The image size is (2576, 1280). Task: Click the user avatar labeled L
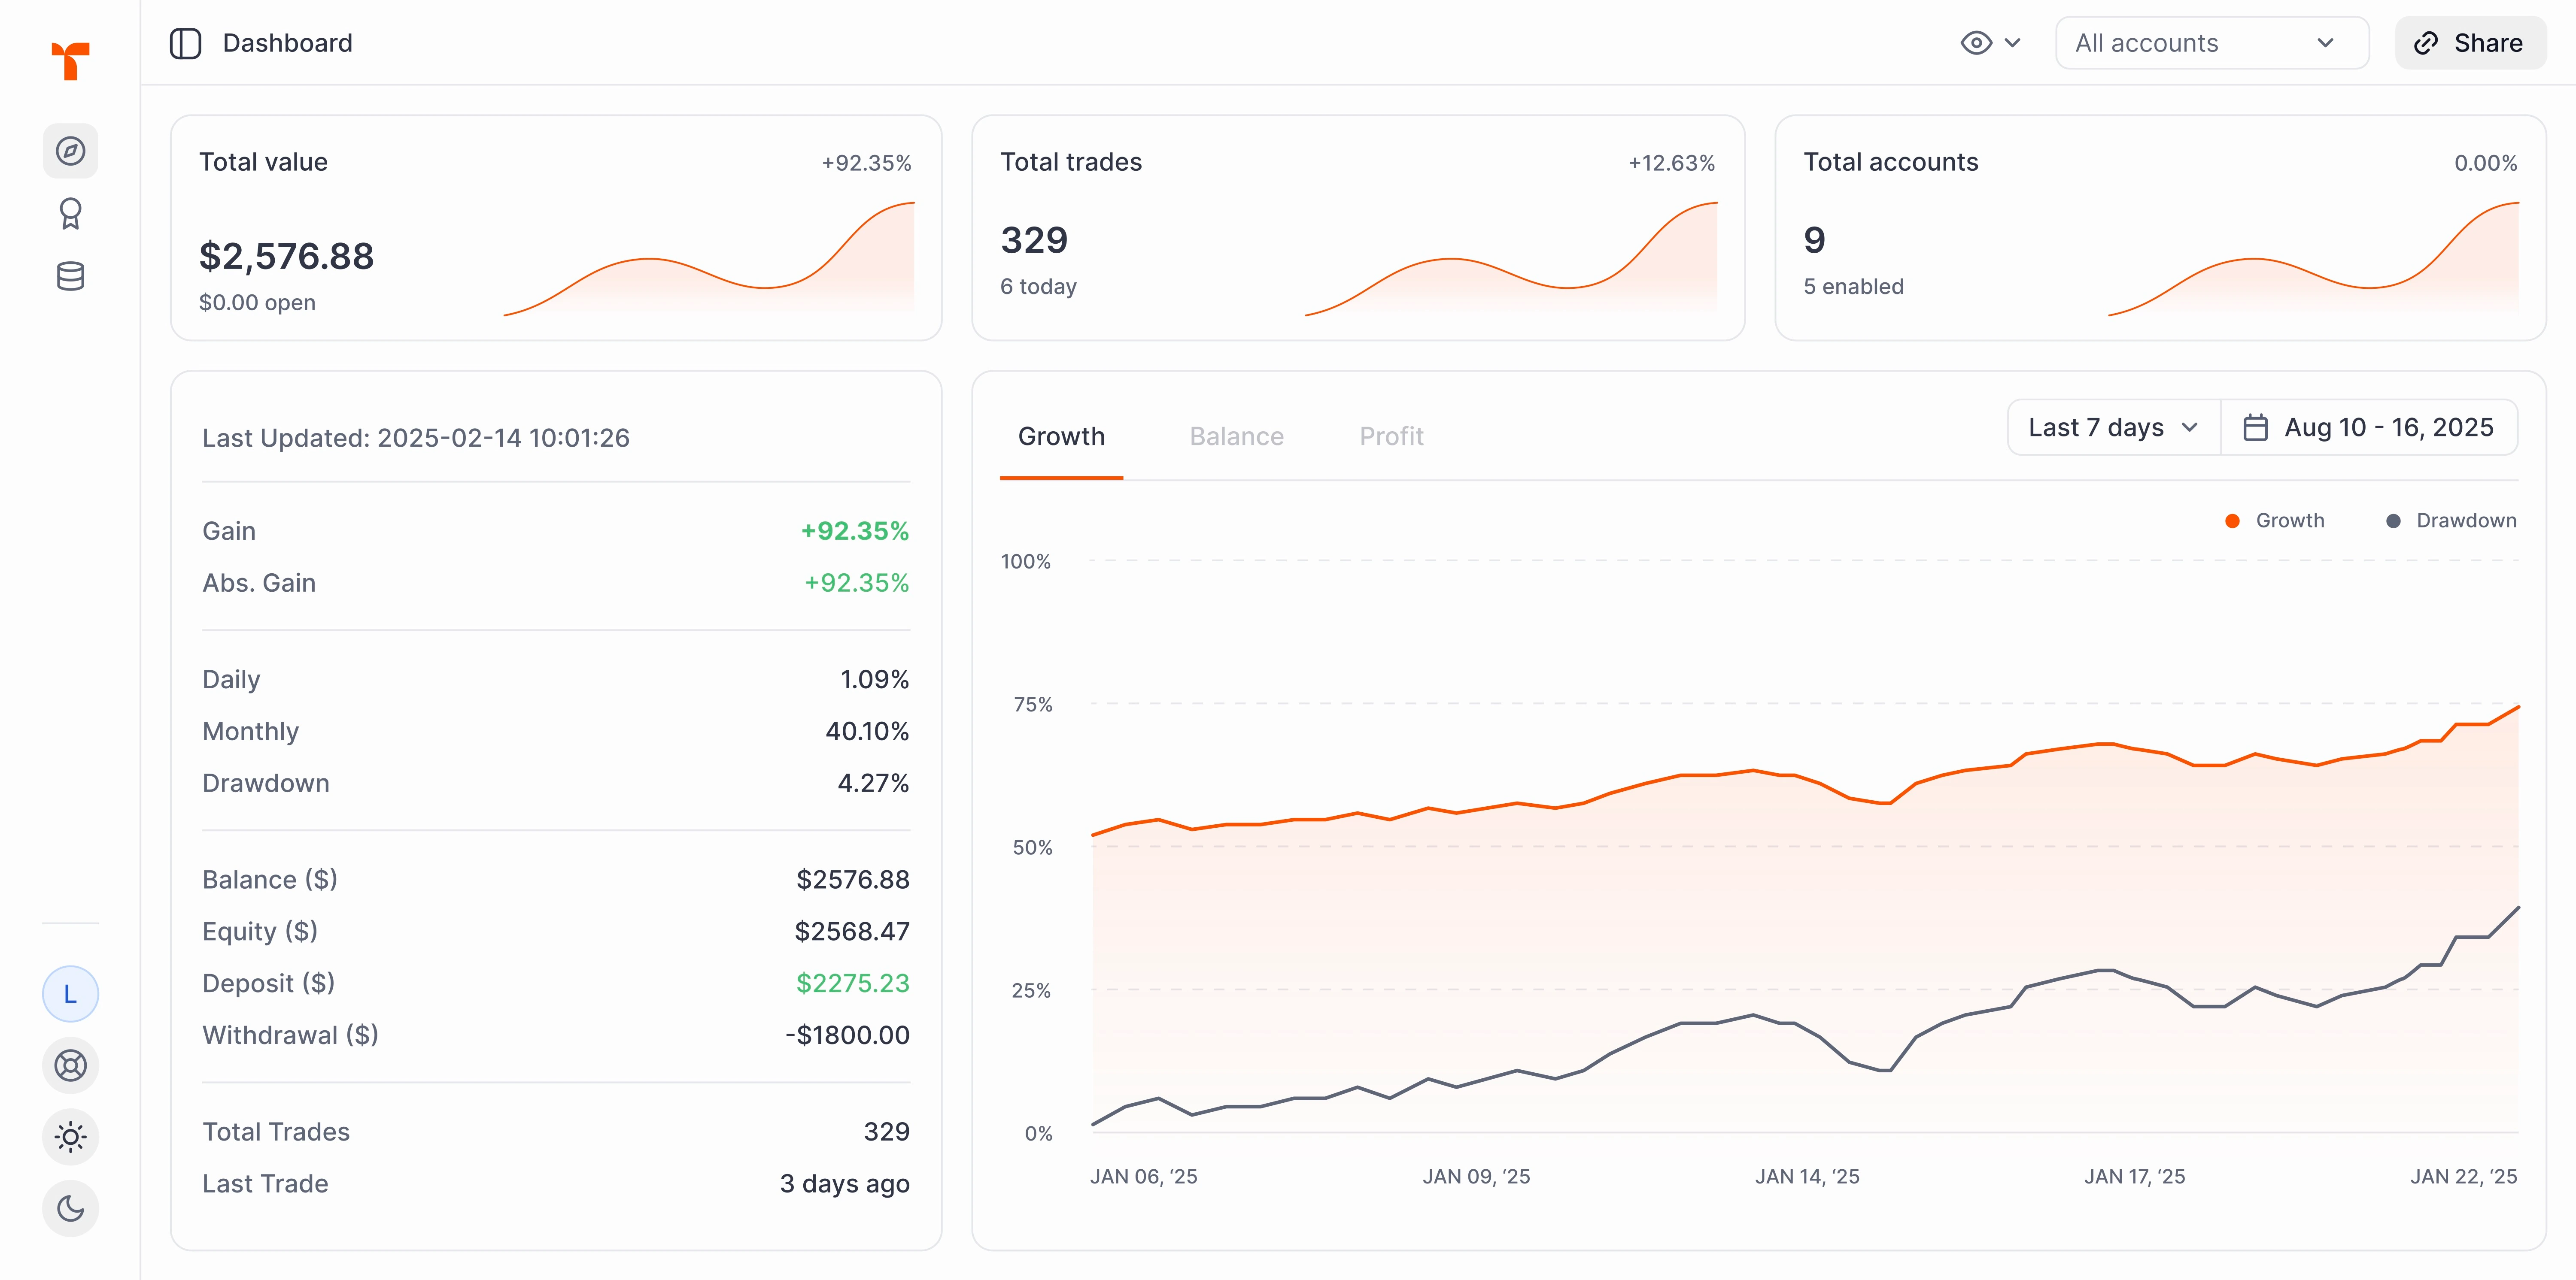pos(70,994)
